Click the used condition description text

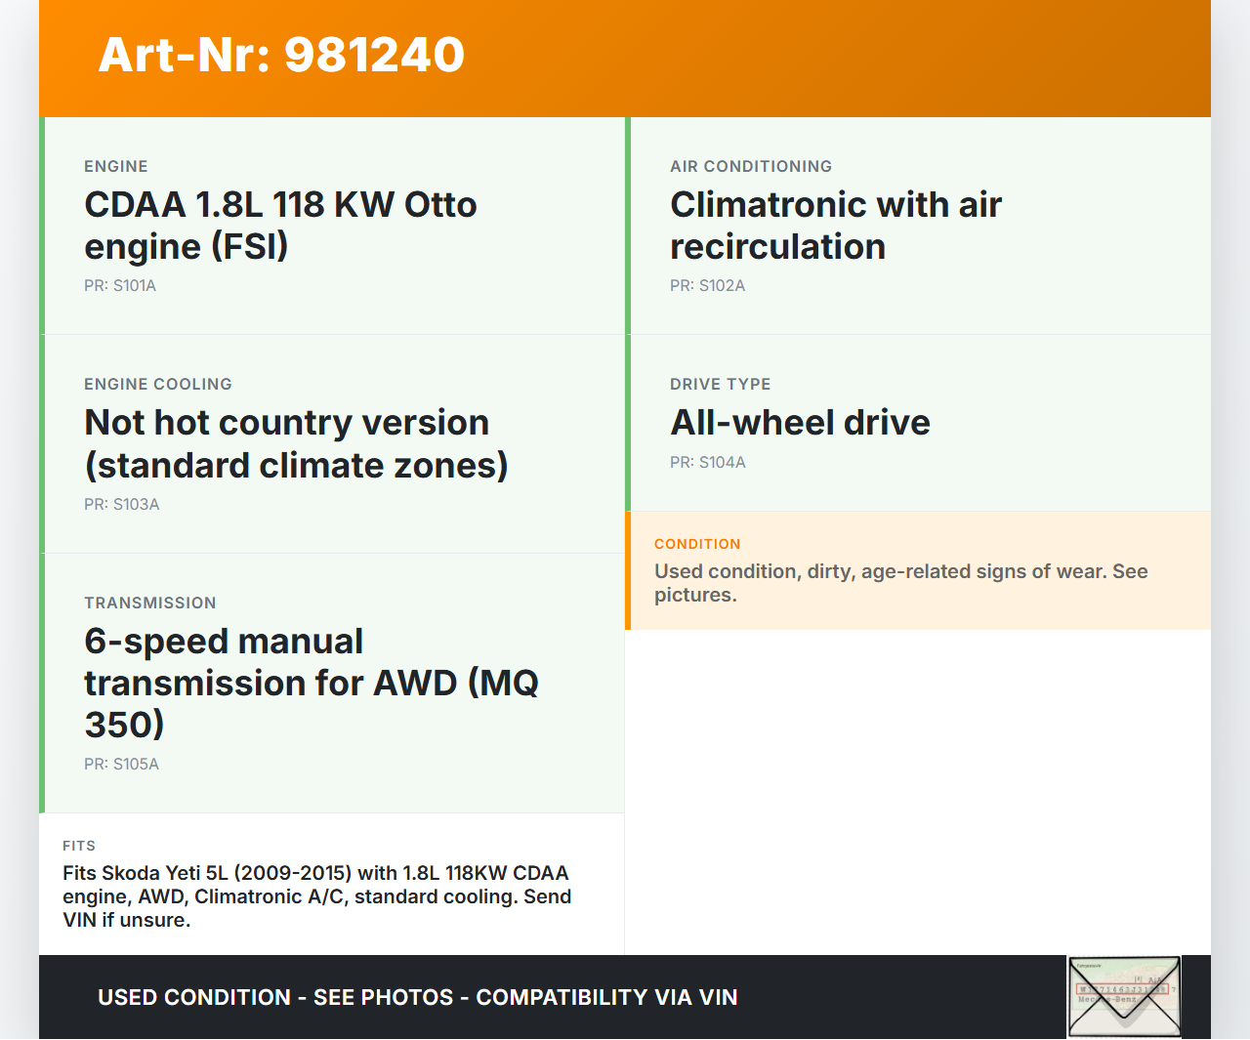click(900, 583)
